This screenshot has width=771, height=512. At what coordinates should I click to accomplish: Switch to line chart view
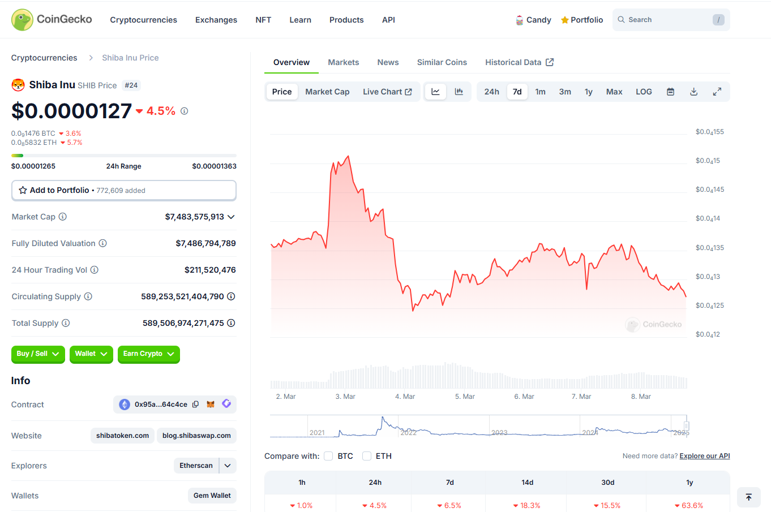click(436, 92)
